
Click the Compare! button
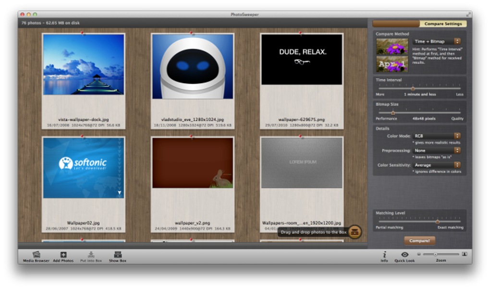click(x=419, y=241)
